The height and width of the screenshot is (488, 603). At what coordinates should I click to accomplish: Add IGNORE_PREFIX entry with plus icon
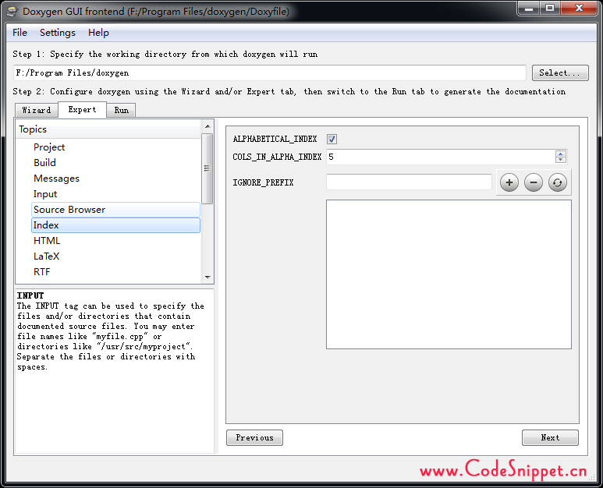coord(509,182)
